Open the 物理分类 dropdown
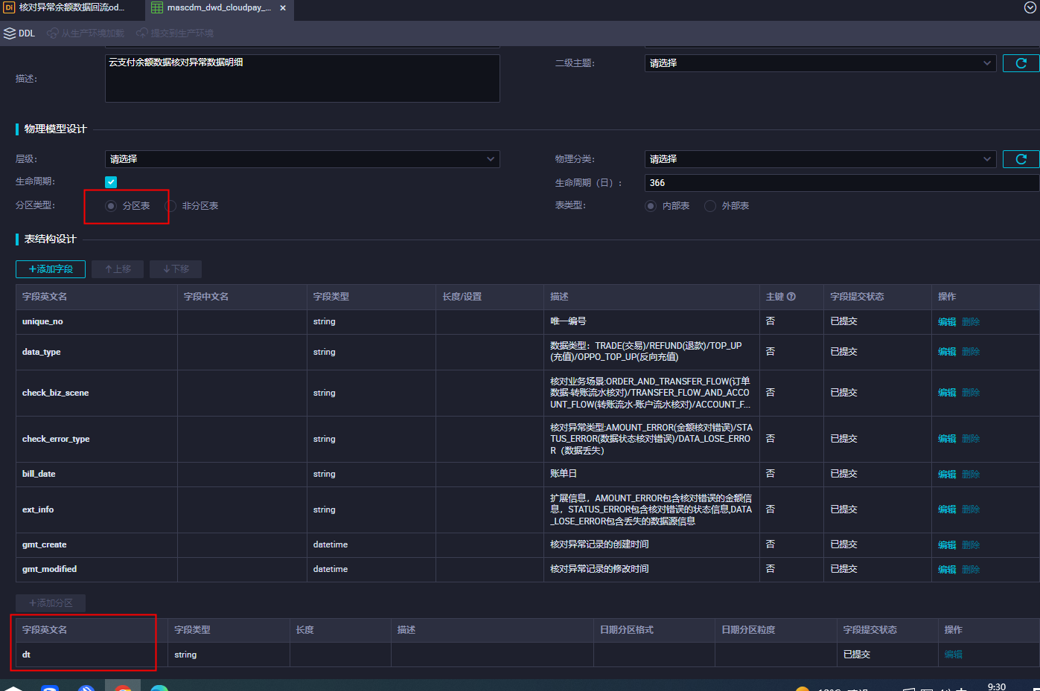 [x=820, y=159]
